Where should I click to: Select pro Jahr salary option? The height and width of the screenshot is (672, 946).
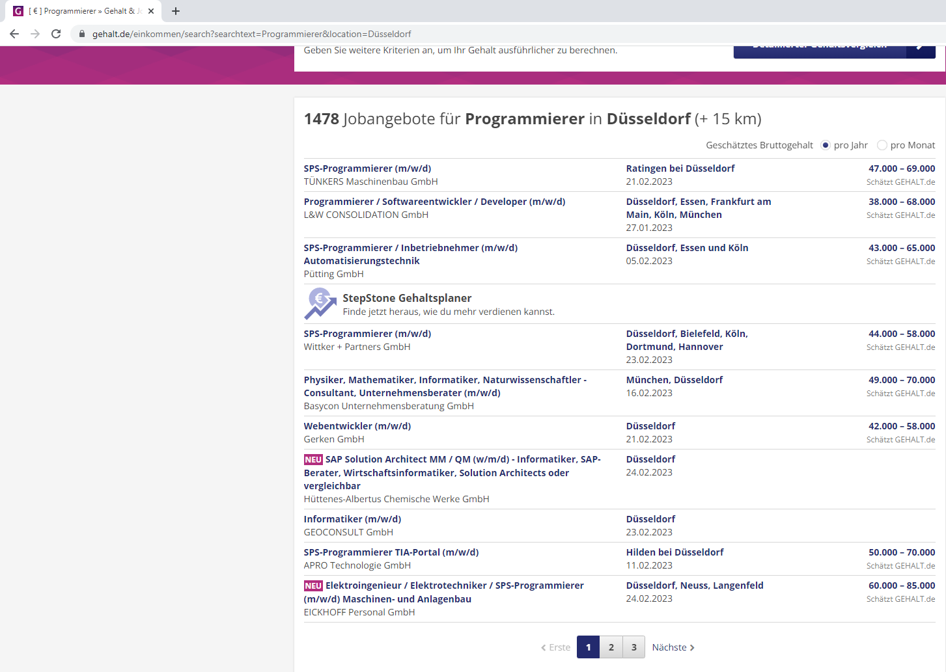tap(826, 145)
